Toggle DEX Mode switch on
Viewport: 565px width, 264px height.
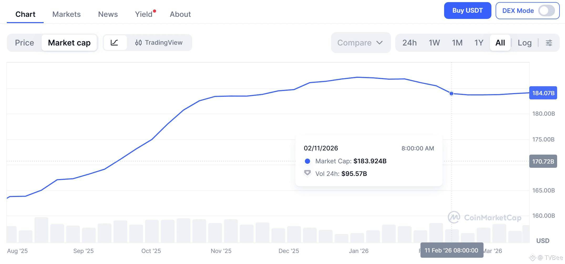click(x=546, y=11)
